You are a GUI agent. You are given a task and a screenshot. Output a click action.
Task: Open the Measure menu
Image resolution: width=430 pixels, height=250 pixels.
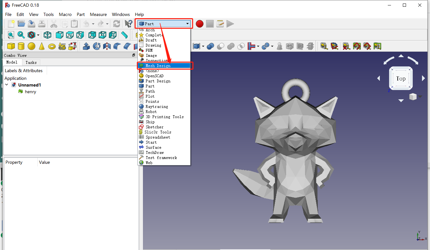pos(98,14)
